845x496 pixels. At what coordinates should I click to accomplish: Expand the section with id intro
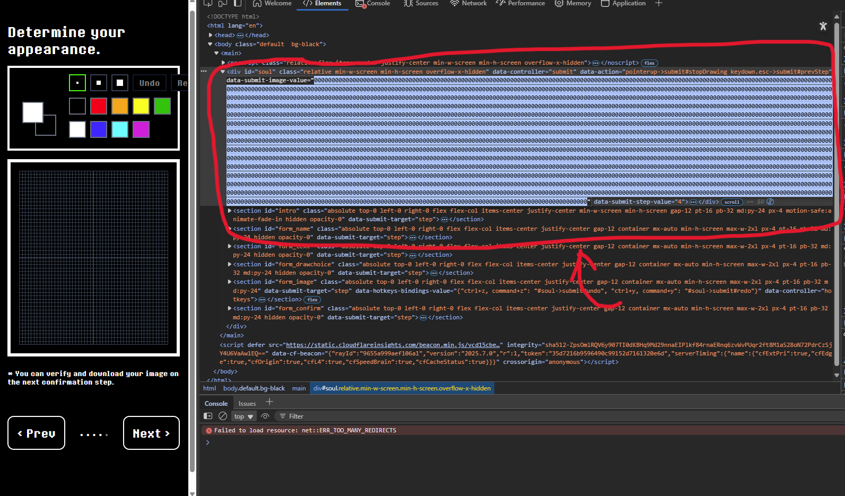(230, 211)
